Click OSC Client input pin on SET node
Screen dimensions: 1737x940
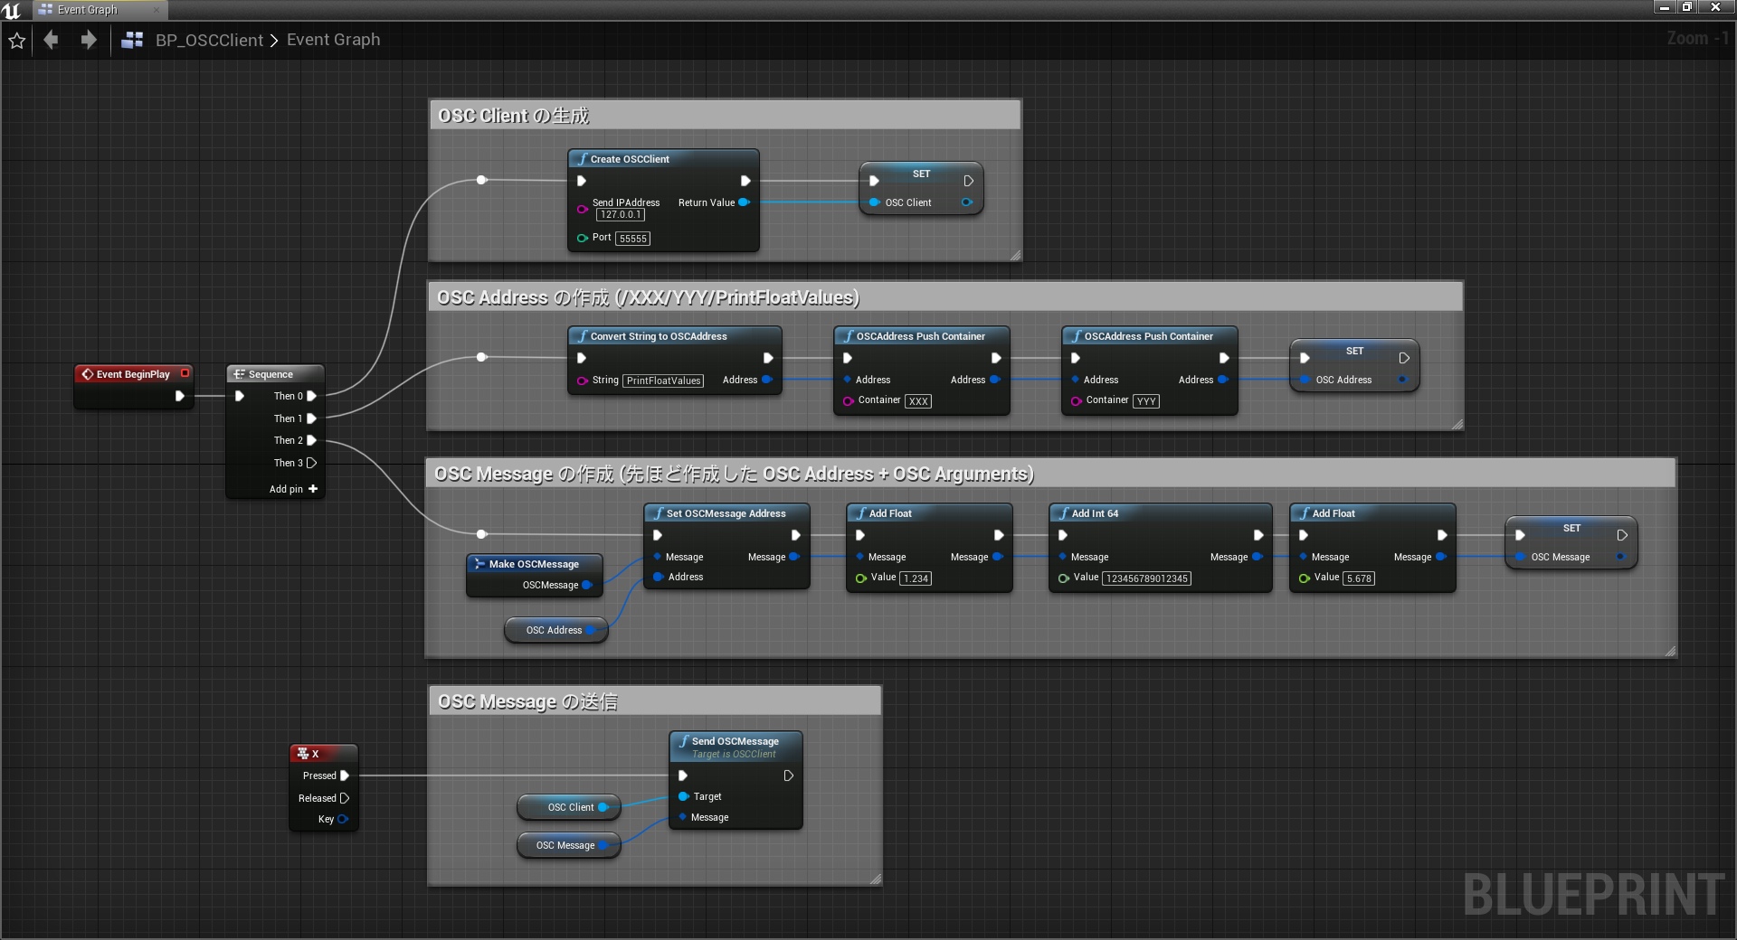(x=875, y=202)
